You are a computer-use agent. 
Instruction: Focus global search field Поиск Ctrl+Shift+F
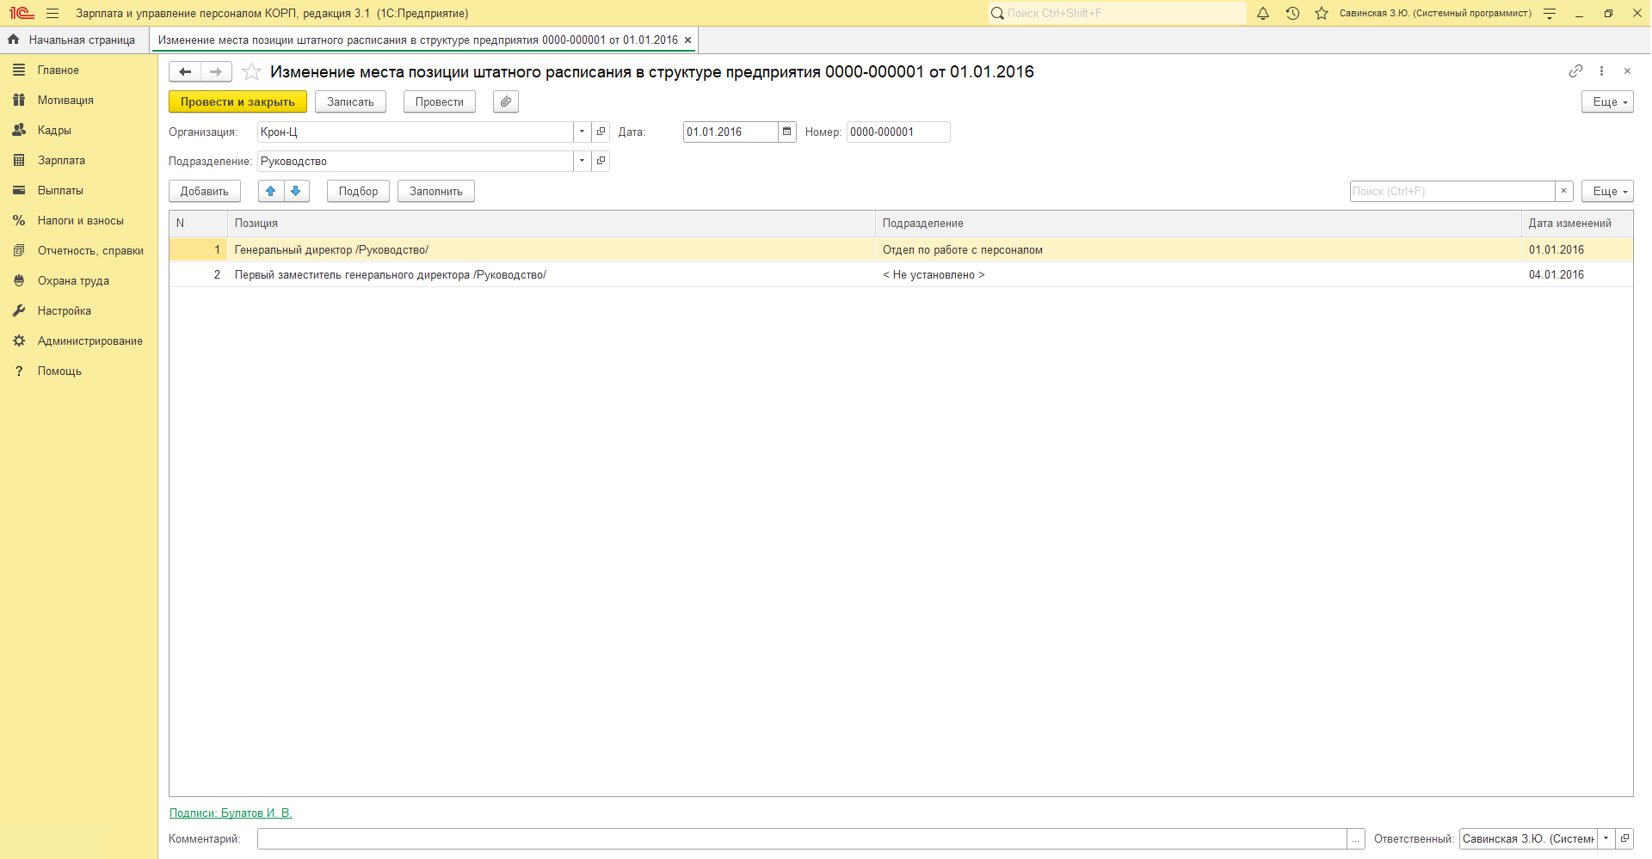pyautogui.click(x=1117, y=13)
